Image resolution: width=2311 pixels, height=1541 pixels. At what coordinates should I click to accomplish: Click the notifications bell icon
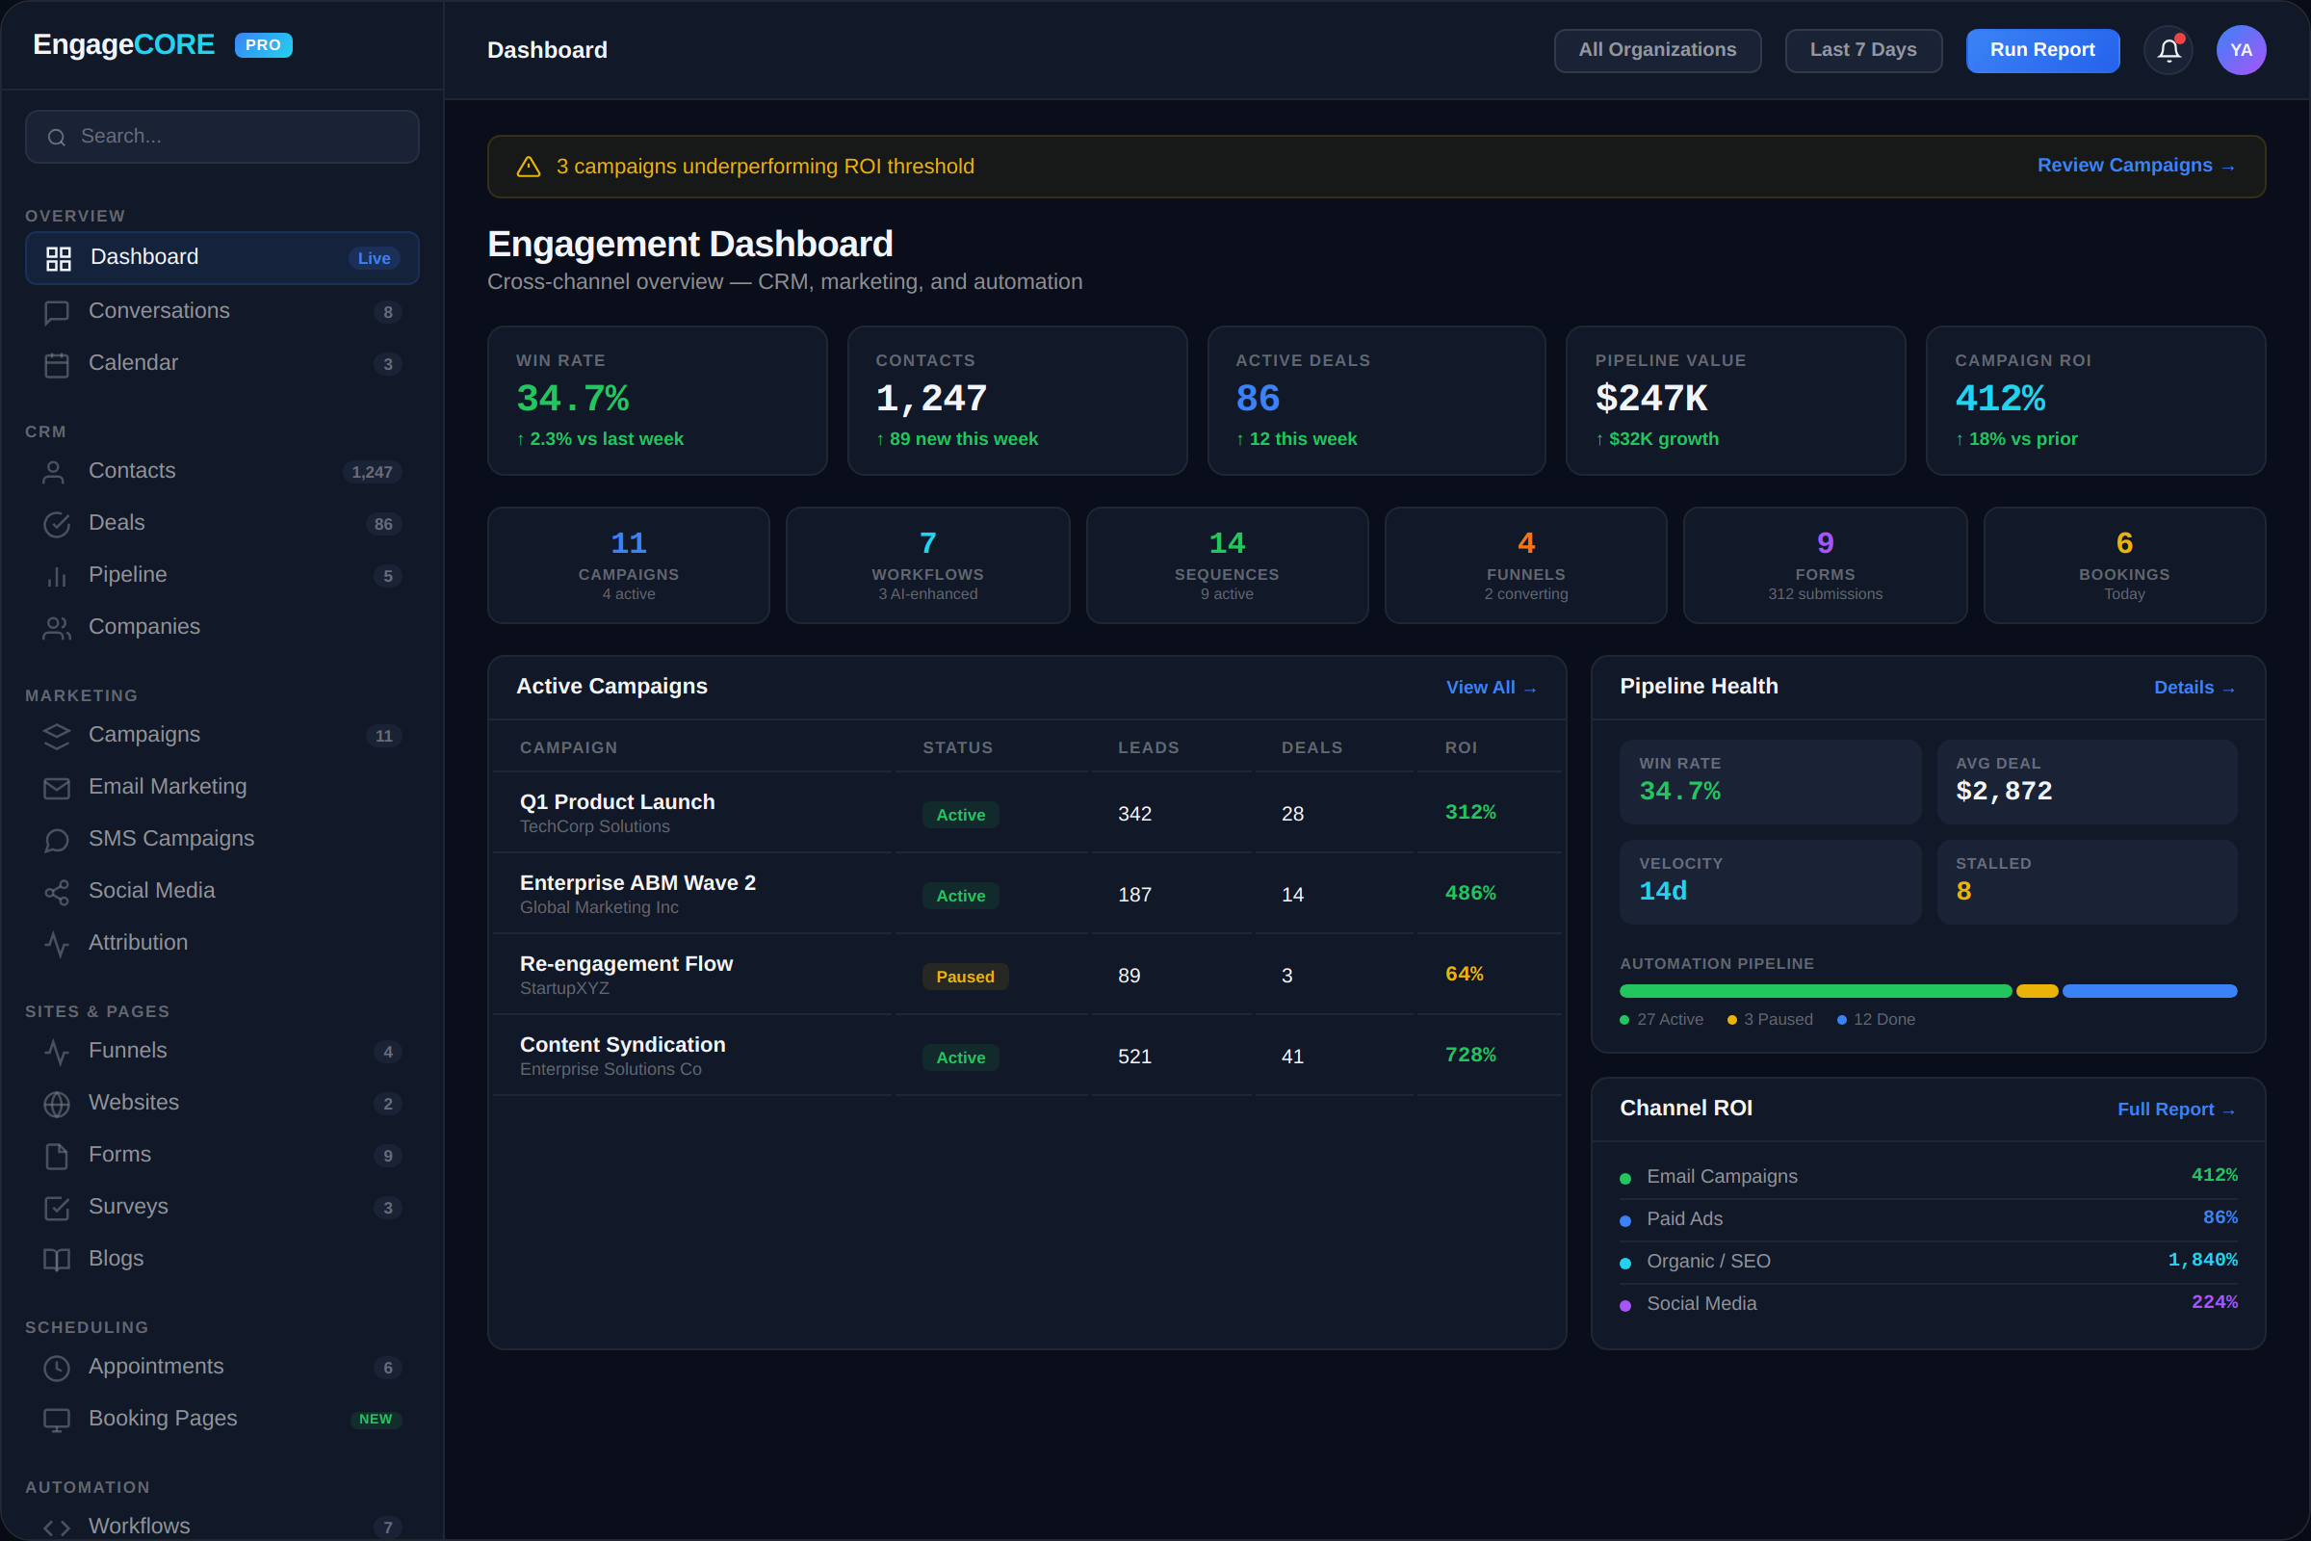point(2168,50)
